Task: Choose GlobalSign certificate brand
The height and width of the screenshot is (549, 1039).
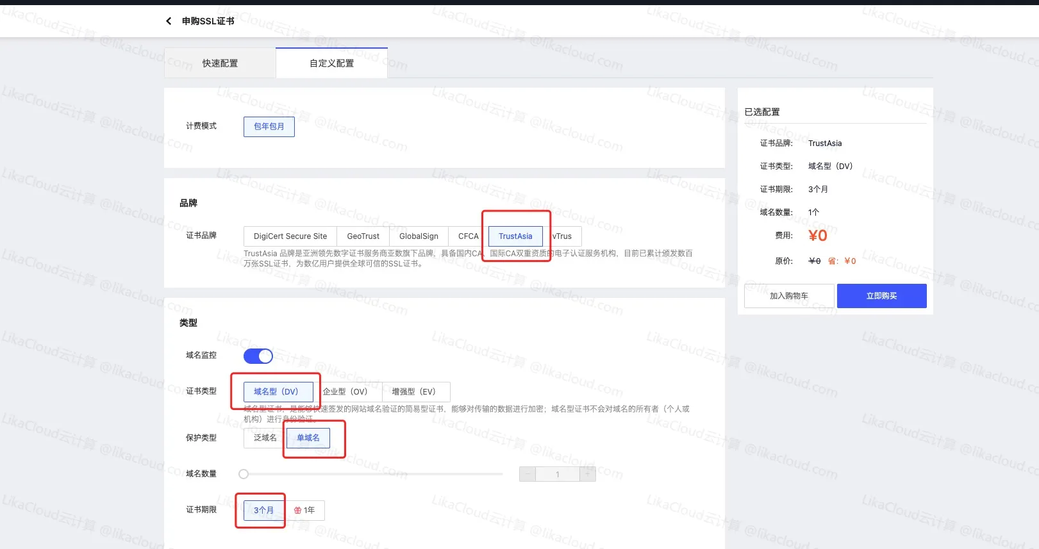Action: (419, 236)
